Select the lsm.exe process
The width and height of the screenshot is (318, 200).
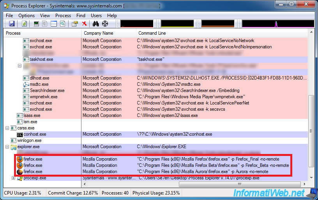(30, 122)
